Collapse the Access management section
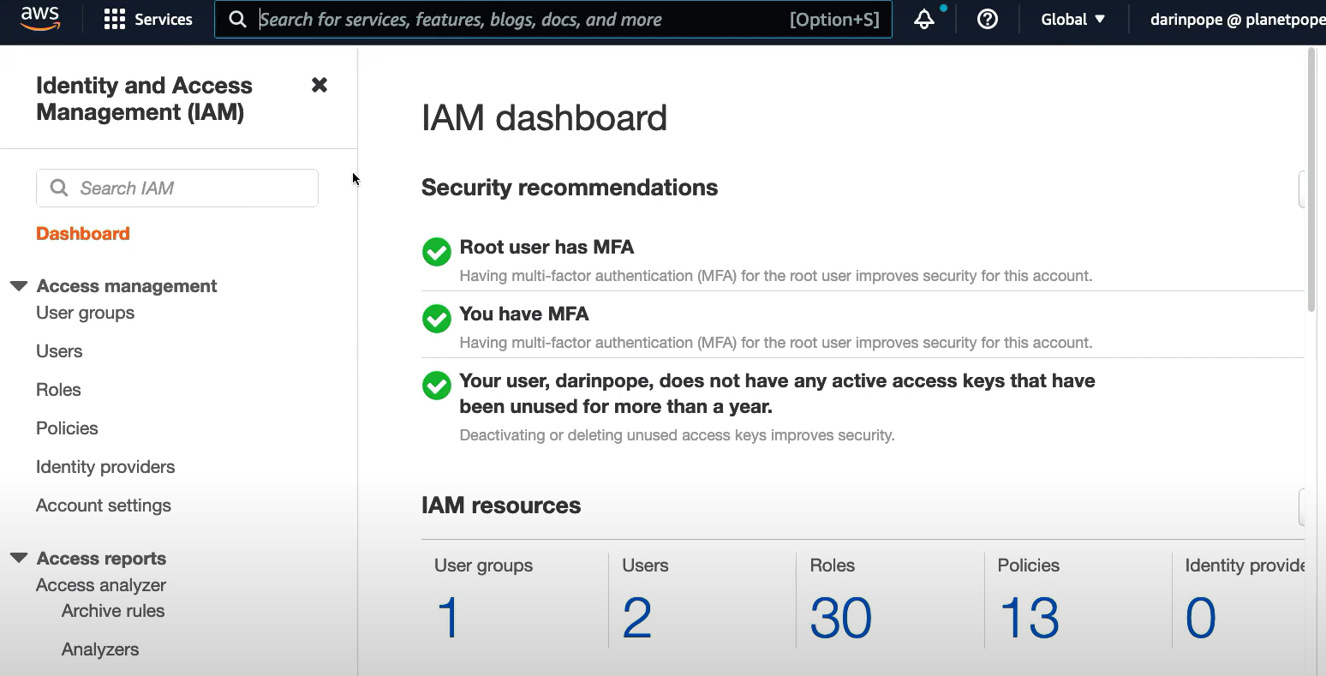 pyautogui.click(x=19, y=286)
